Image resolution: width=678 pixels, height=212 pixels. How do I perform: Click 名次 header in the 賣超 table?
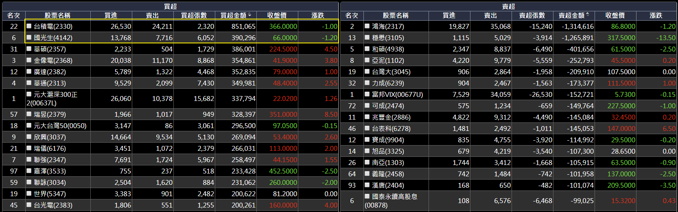tap(352, 15)
